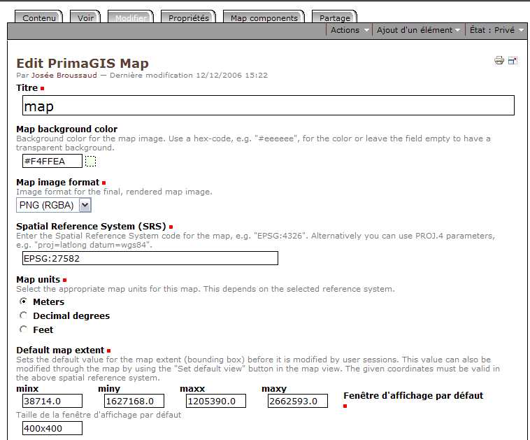This screenshot has width=530, height=440.
Task: Focus the Spatial Reference System field
Action: click(x=150, y=258)
